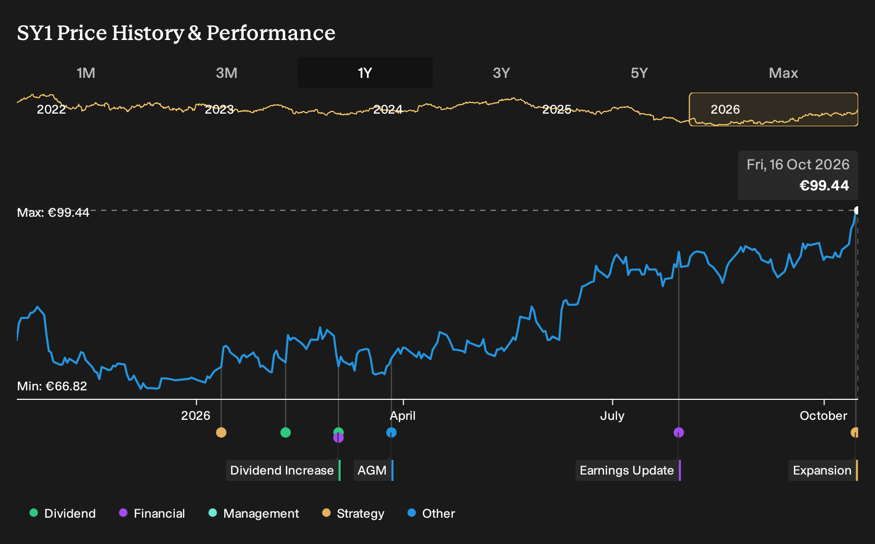Viewport: 875px width, 544px height.
Task: Toggle the Other legend filter
Action: coord(431,513)
